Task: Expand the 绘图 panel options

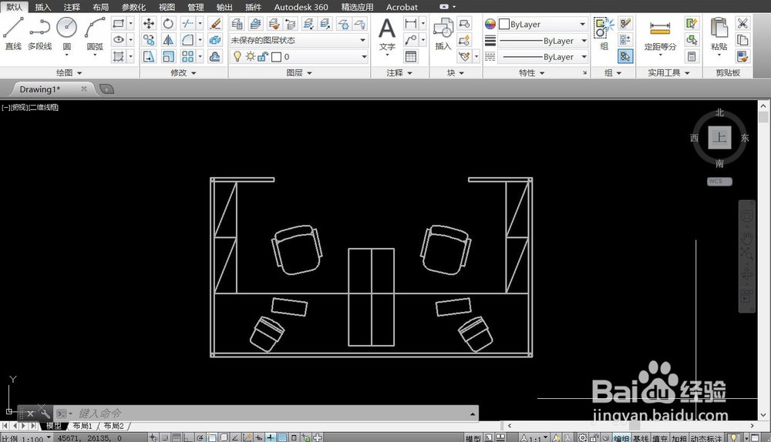Action: (69, 72)
